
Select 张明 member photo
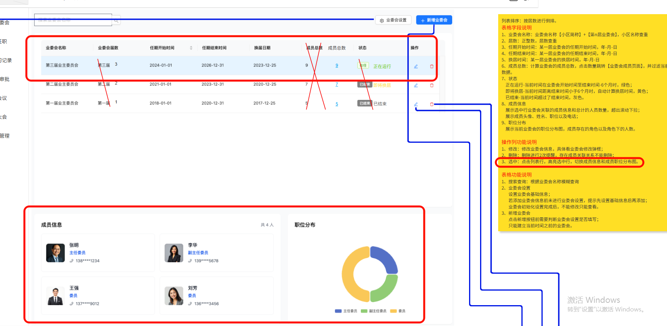point(55,253)
